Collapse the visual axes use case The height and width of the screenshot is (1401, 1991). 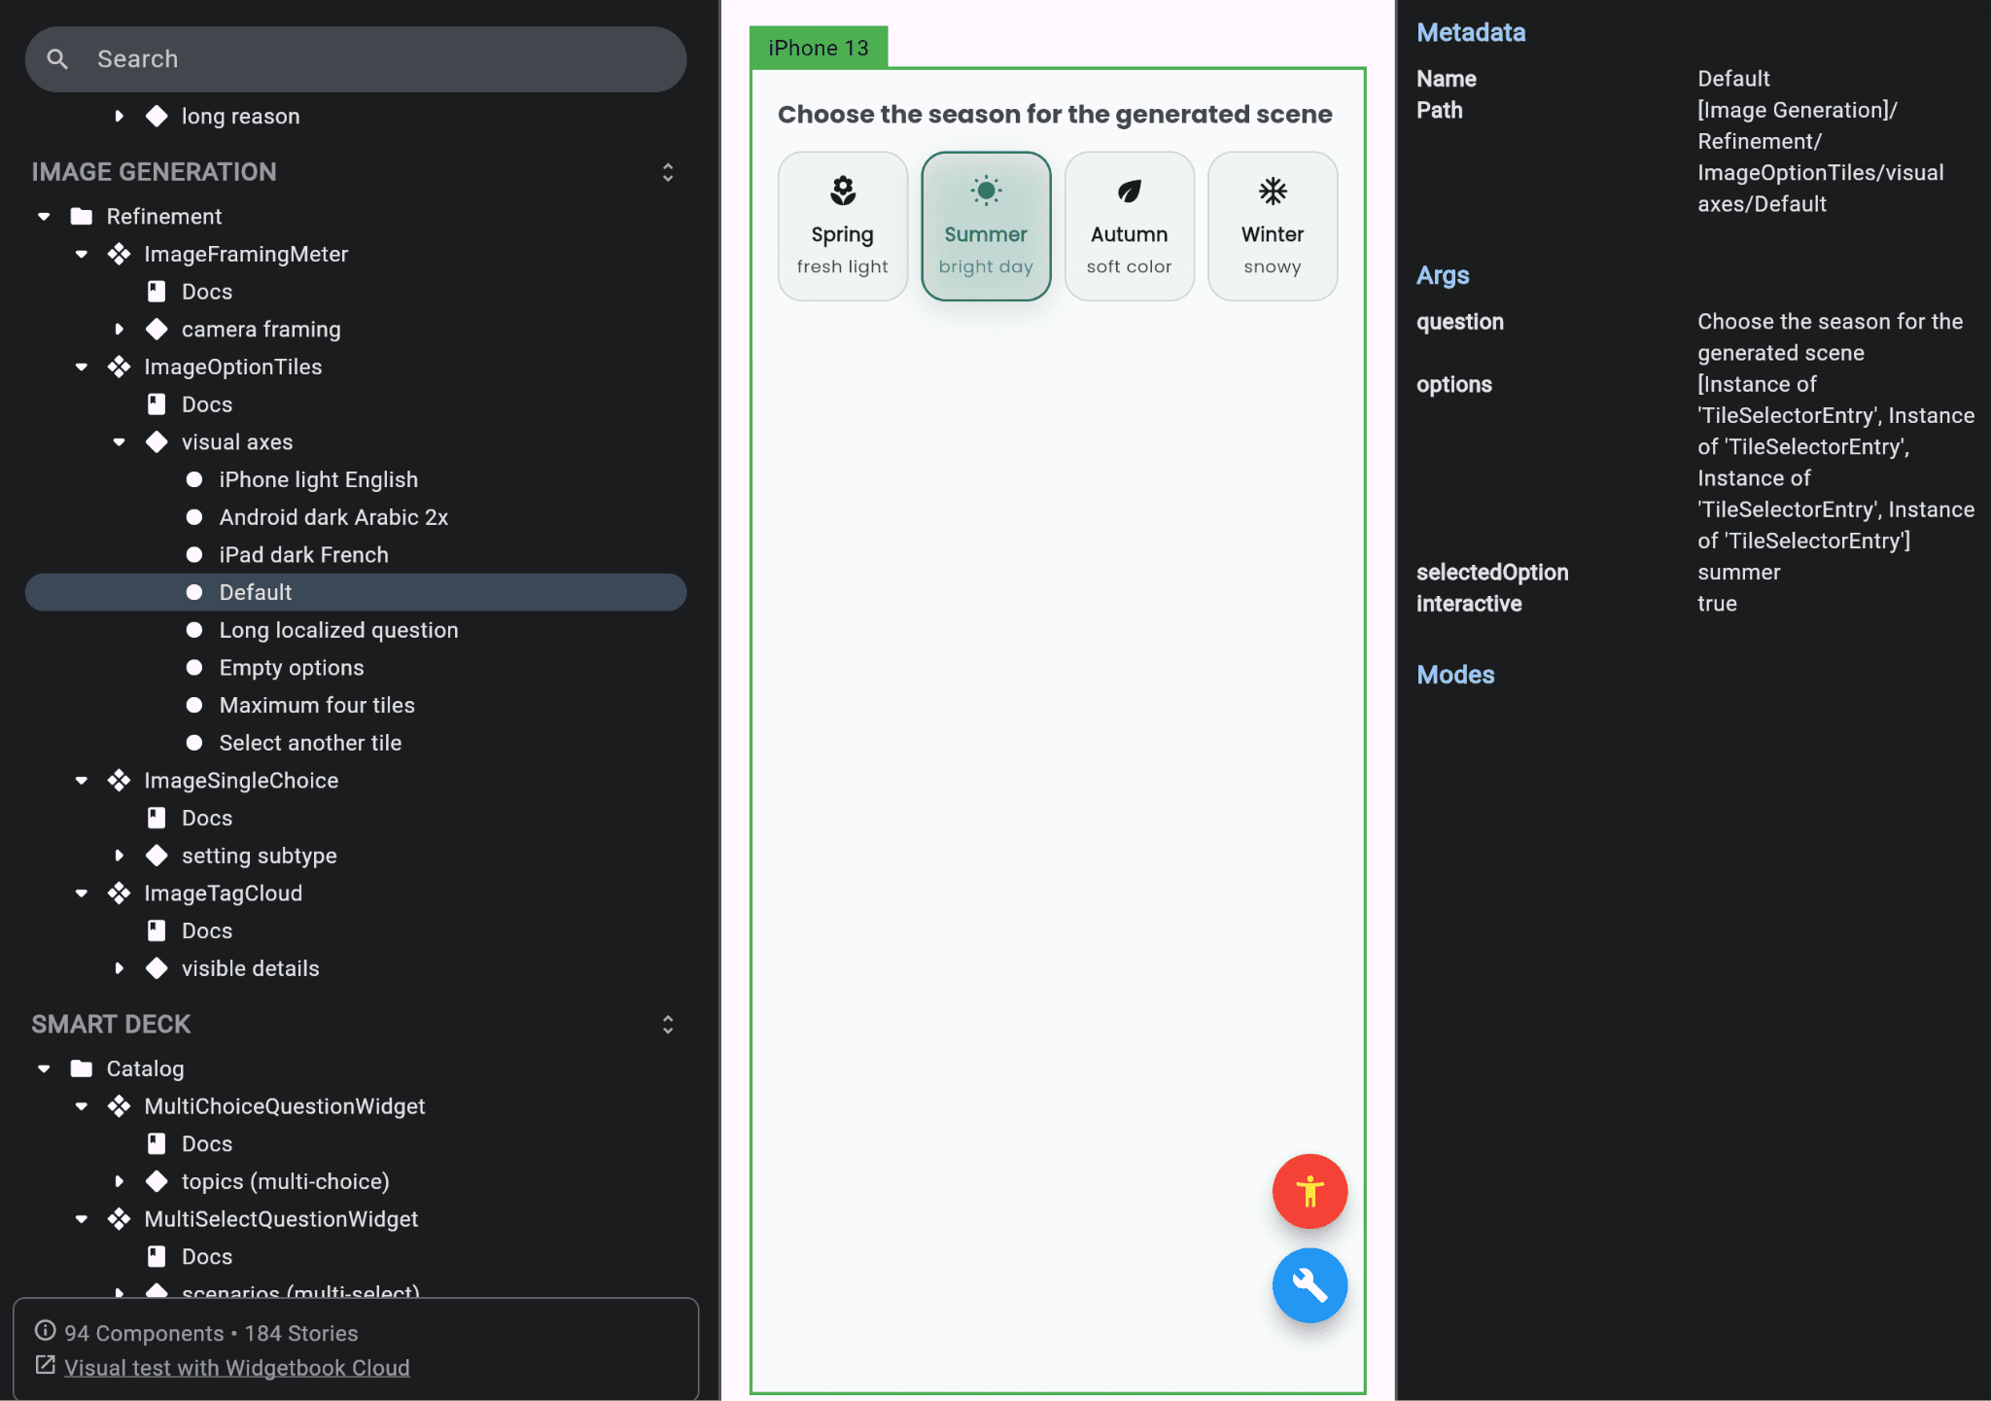coord(119,442)
